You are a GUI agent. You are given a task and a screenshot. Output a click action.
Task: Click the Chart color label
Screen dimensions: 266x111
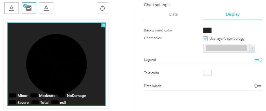tap(153, 38)
